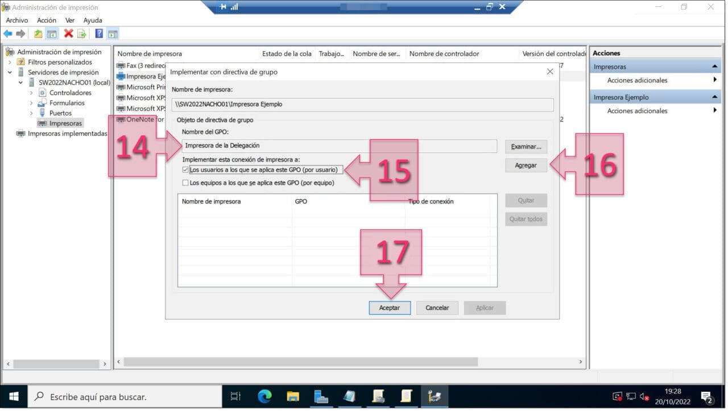Screen dimensions: 728x411
Task: Open Help via the blue question mark icon
Action: click(x=99, y=34)
